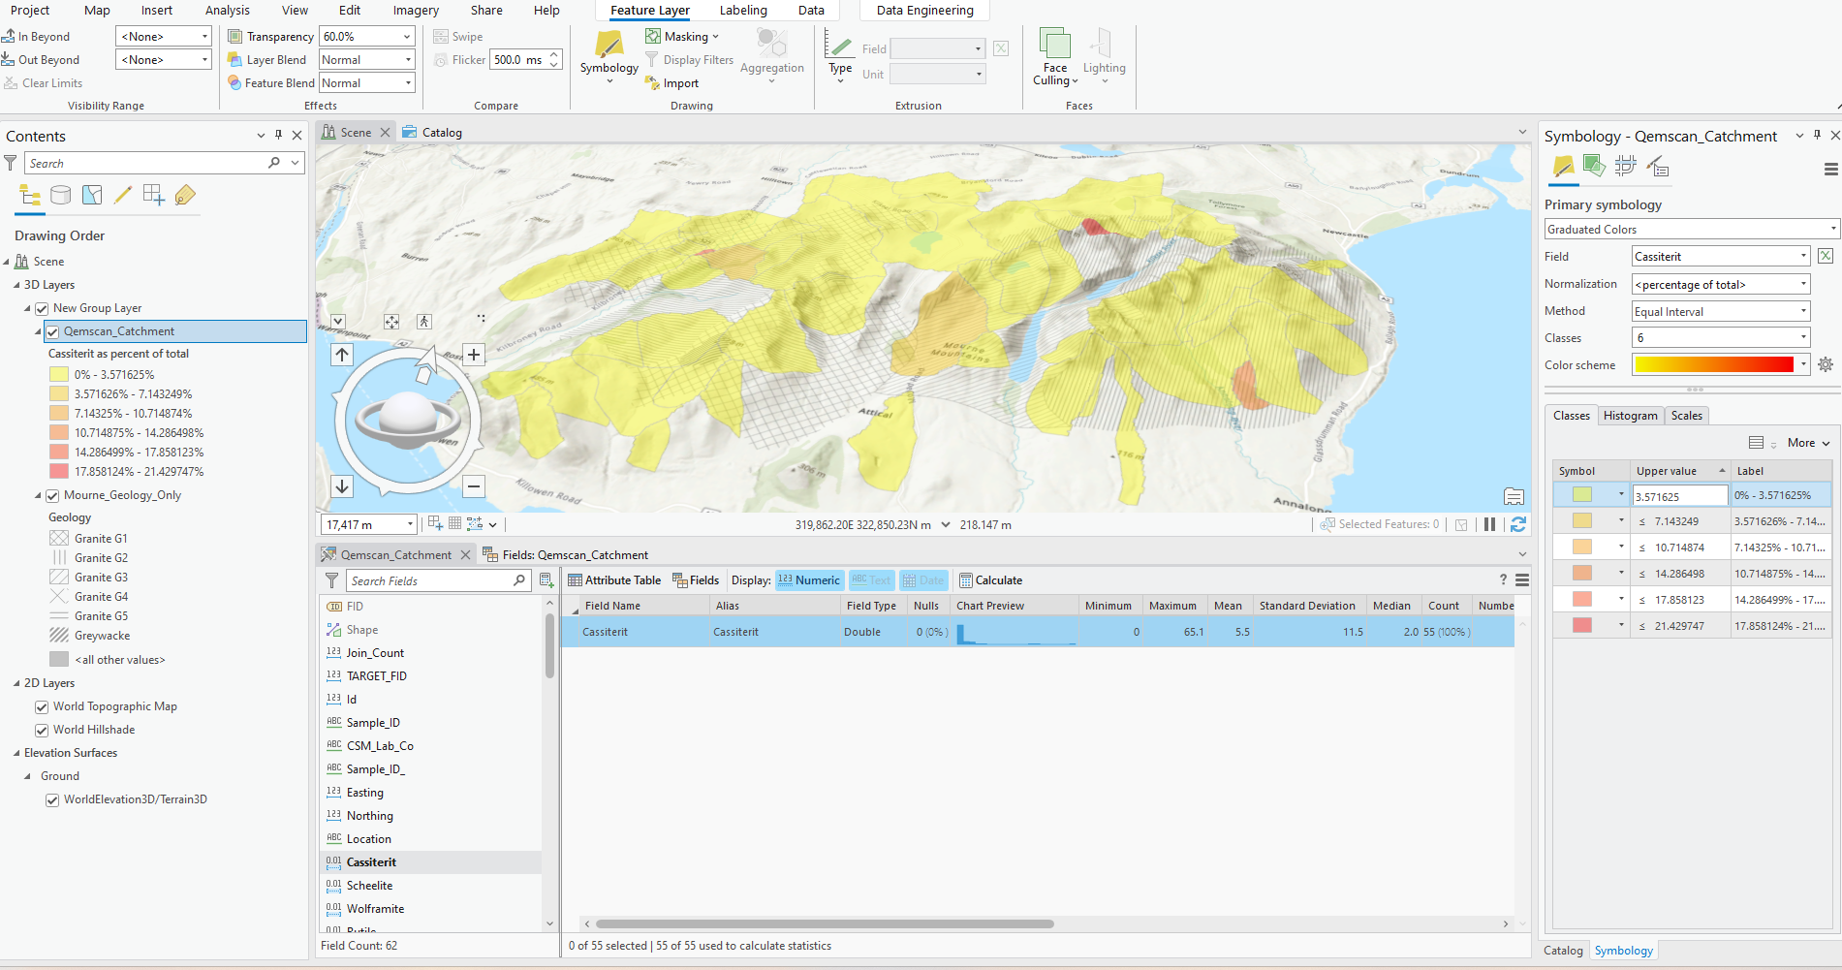The height and width of the screenshot is (970, 1842).
Task: Expand the Method Equal Interval dropdown
Action: pos(1721,312)
